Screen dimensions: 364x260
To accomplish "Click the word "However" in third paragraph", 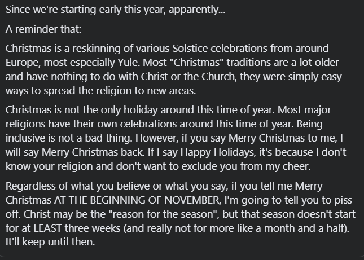I will (157, 138).
